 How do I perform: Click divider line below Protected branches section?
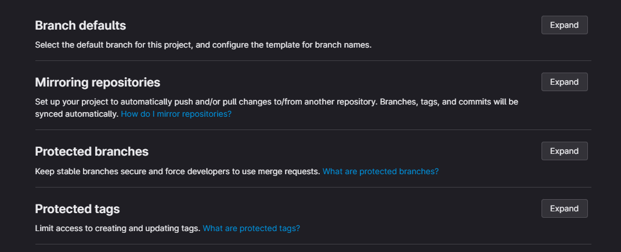[313, 187]
